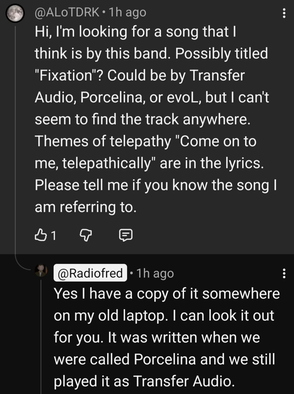Open Radiofred's small profile avatar

click(x=41, y=270)
